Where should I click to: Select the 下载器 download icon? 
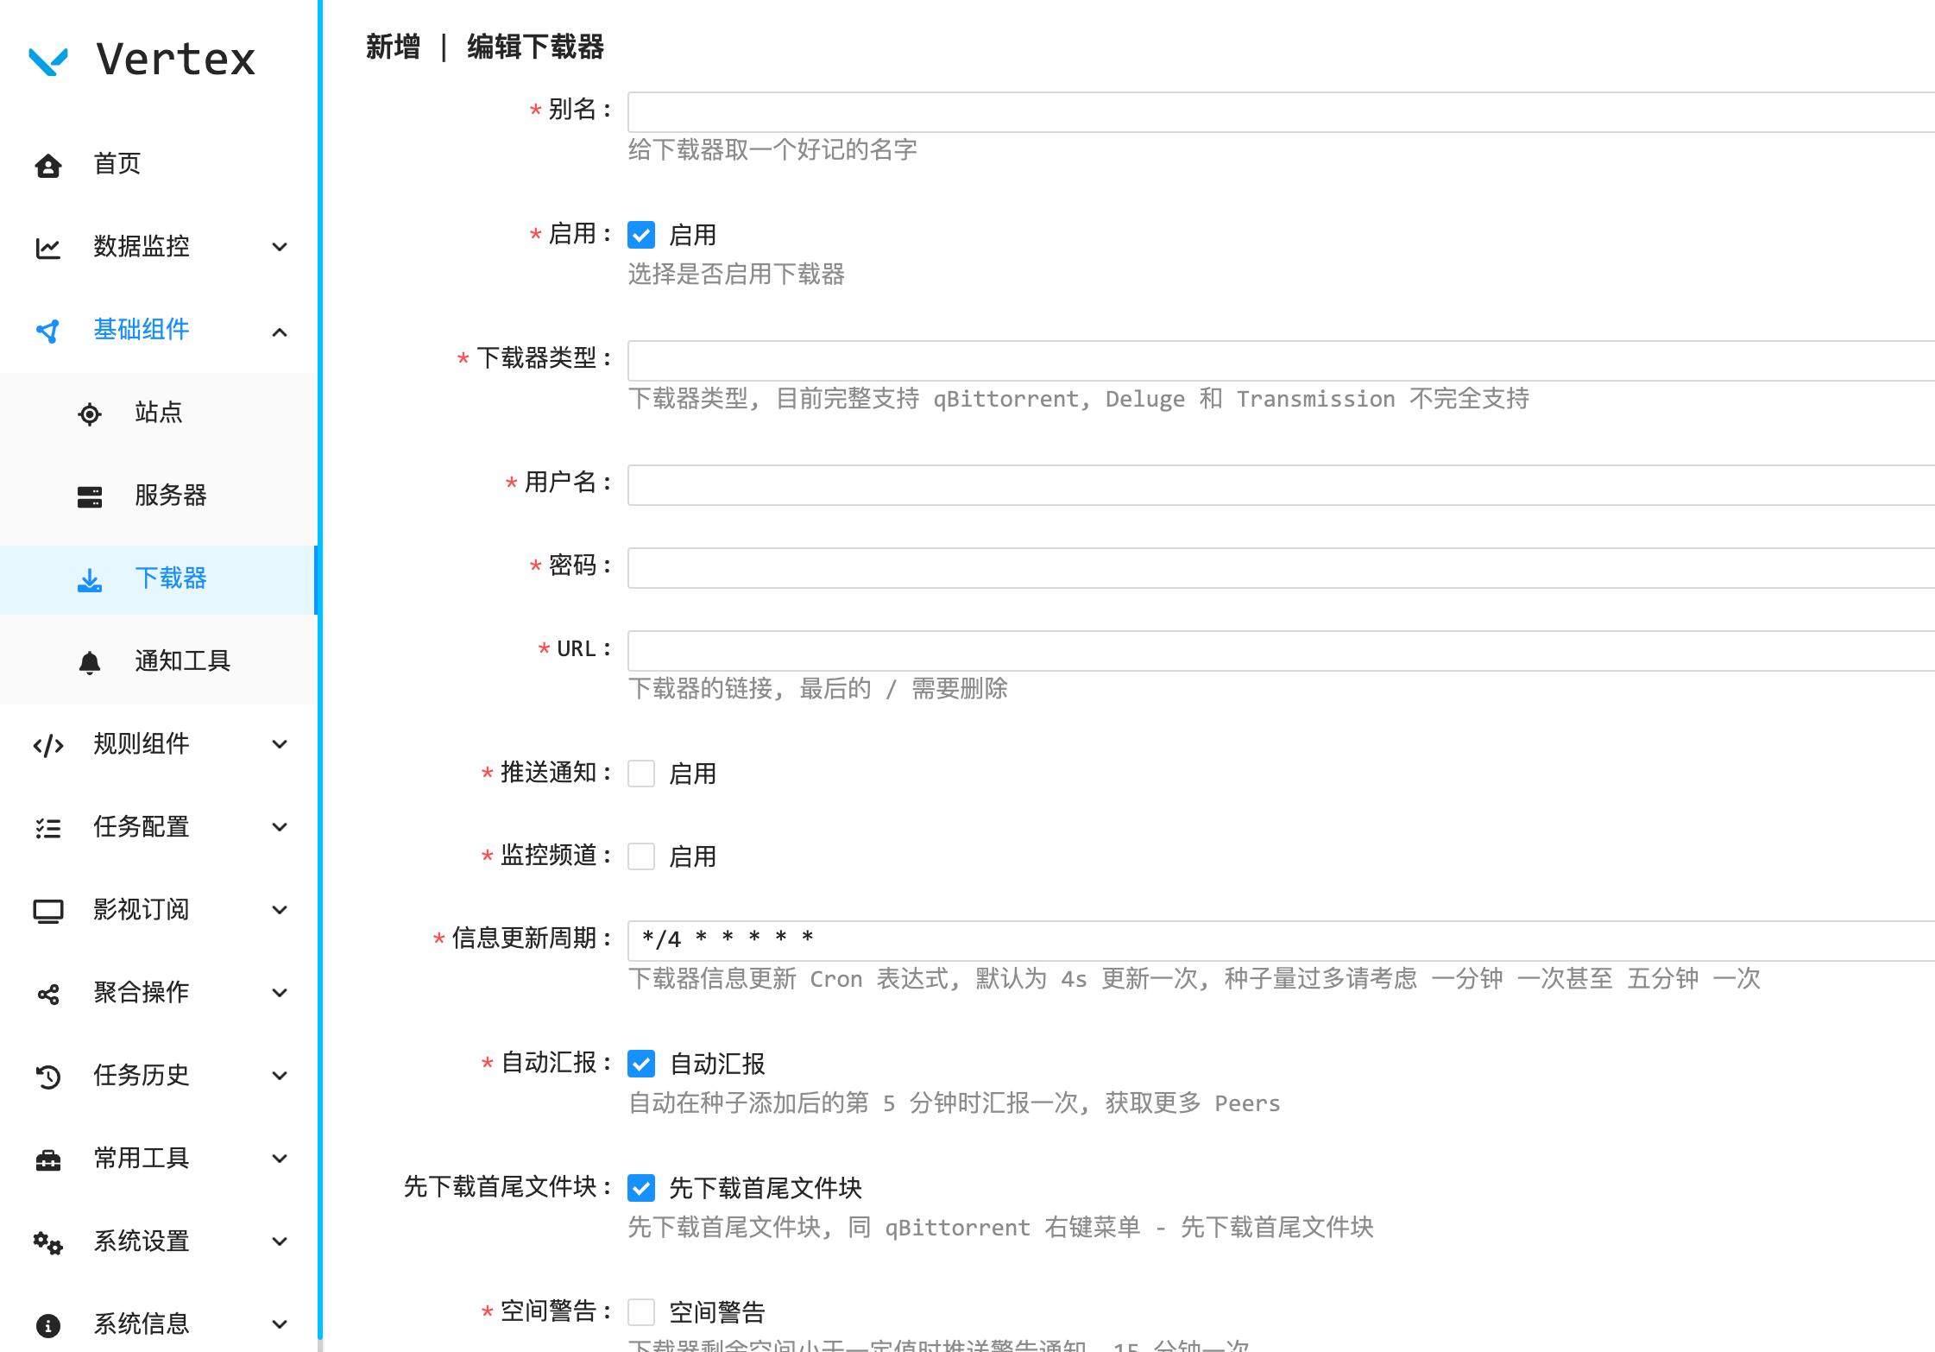pos(89,579)
